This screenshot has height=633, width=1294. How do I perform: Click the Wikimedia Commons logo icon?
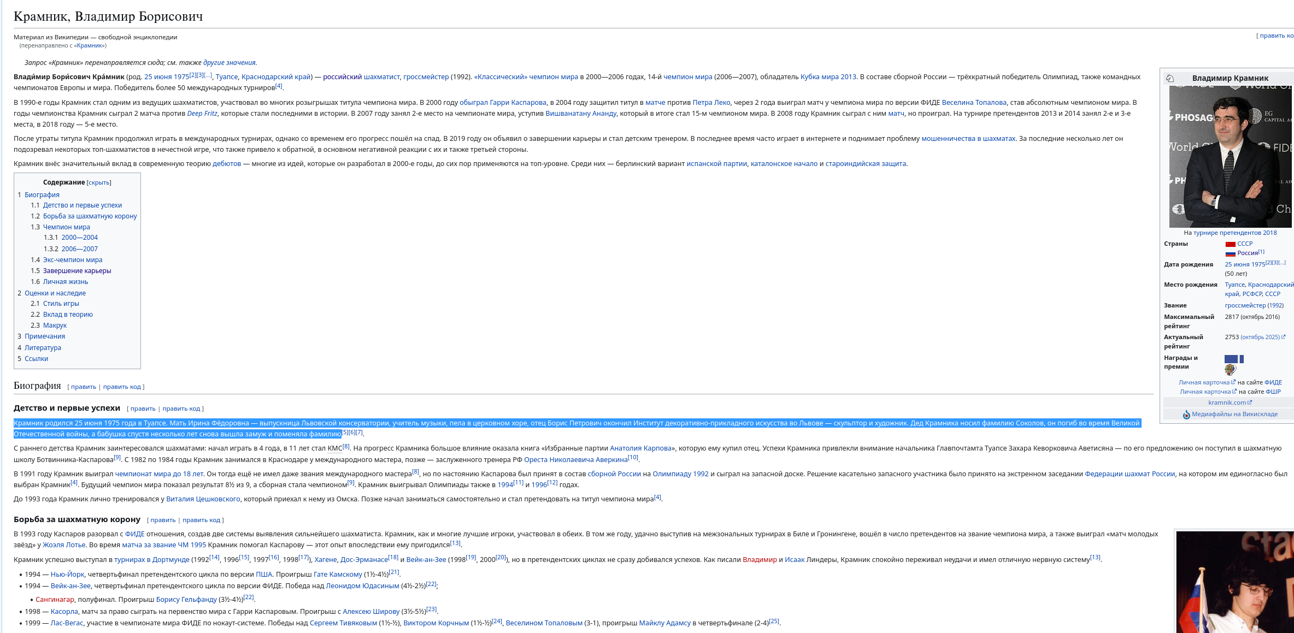pos(1186,415)
